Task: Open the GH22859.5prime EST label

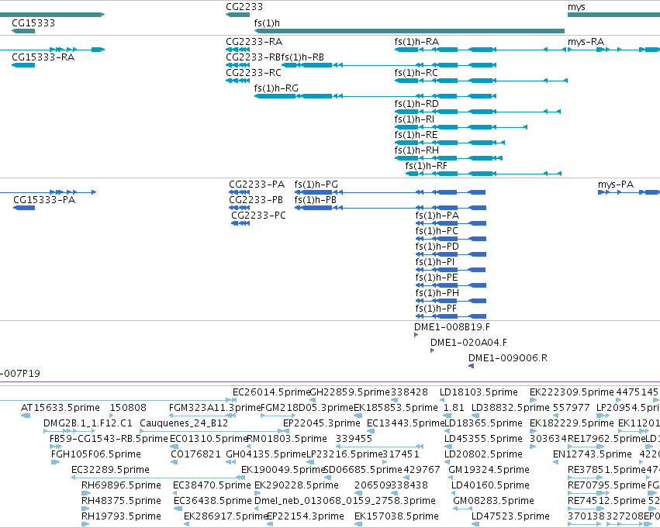Action: 350,392
